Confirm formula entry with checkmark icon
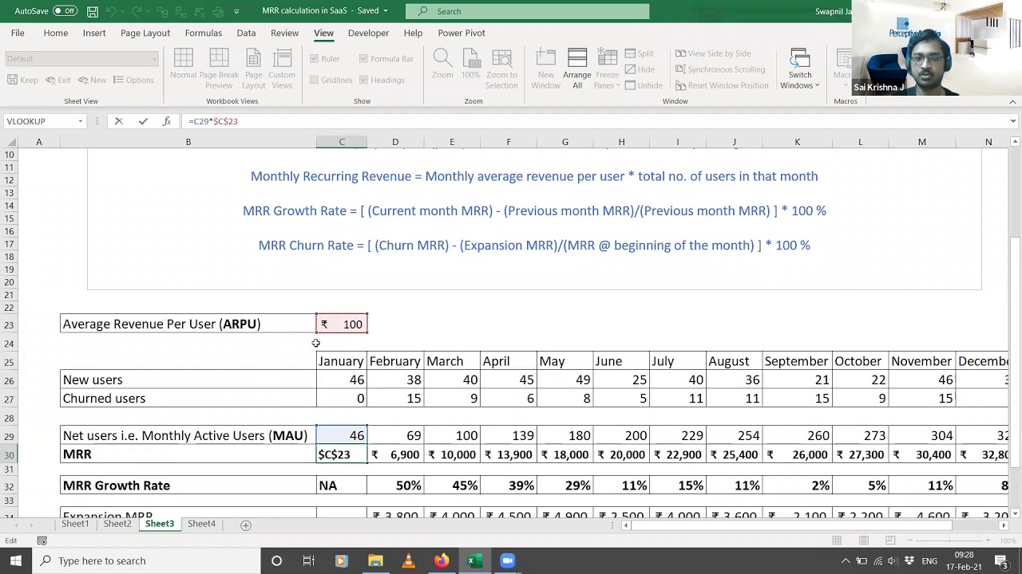 [x=143, y=121]
